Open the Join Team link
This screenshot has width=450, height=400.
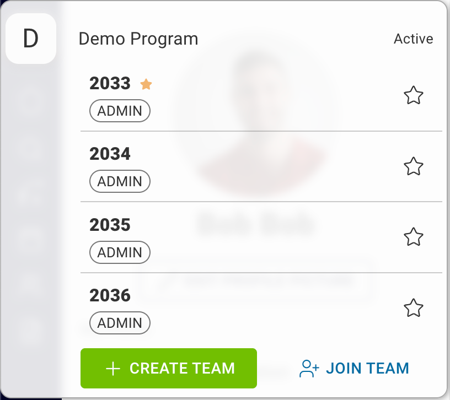(x=367, y=368)
